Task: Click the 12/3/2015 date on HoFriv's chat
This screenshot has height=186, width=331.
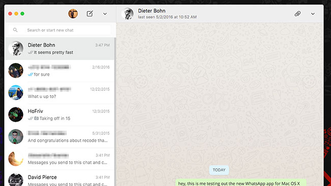Action: 101,111
